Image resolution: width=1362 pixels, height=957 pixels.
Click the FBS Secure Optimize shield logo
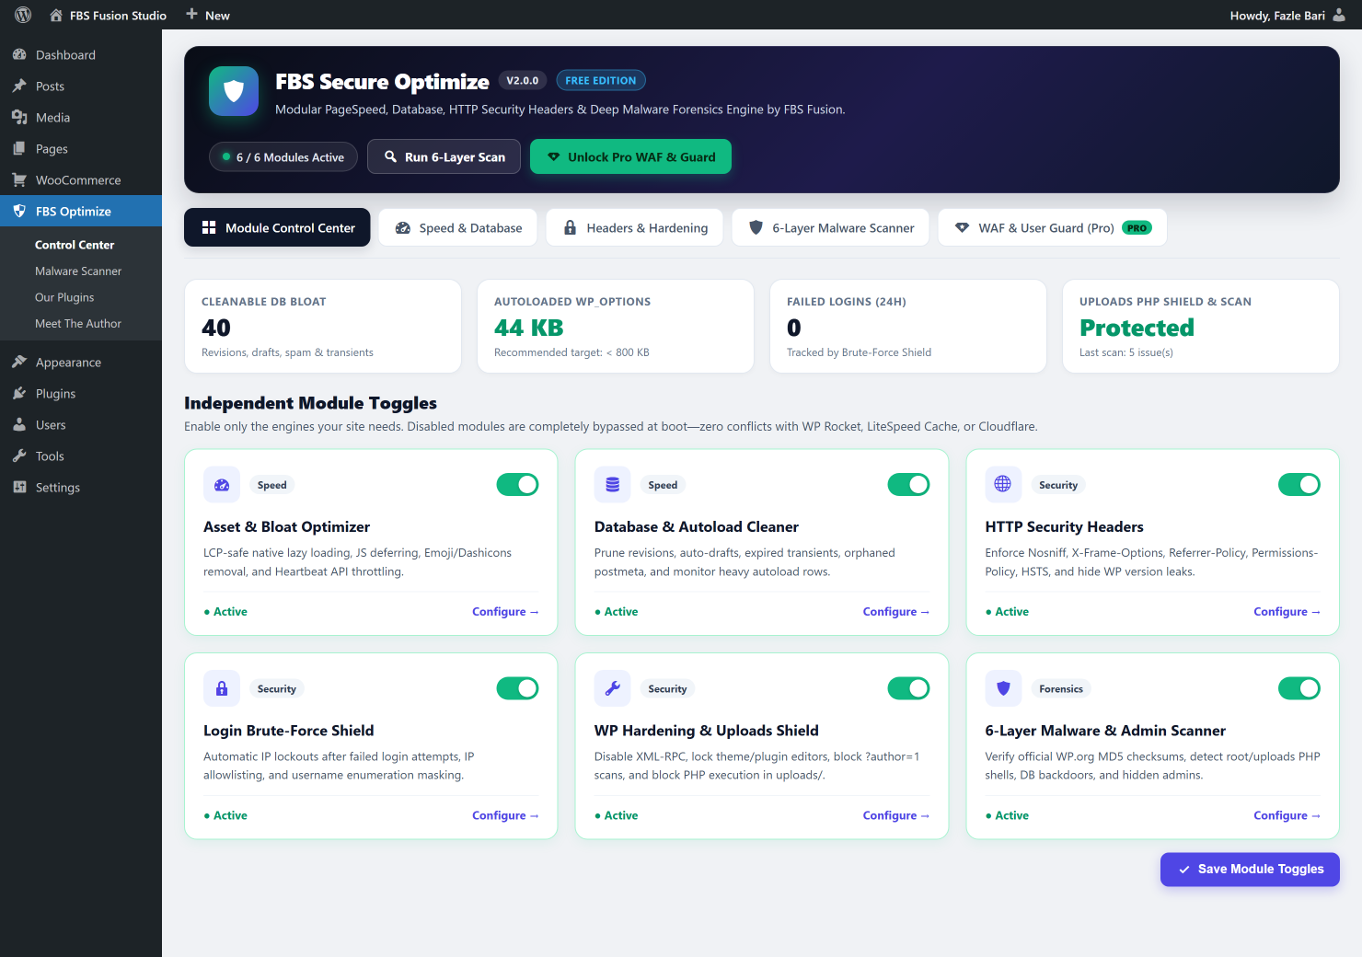point(234,91)
